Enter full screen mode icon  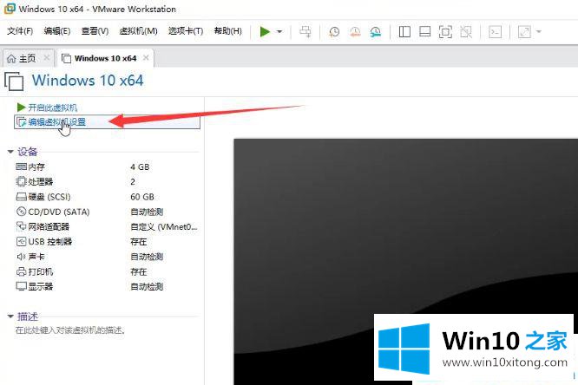click(x=445, y=32)
